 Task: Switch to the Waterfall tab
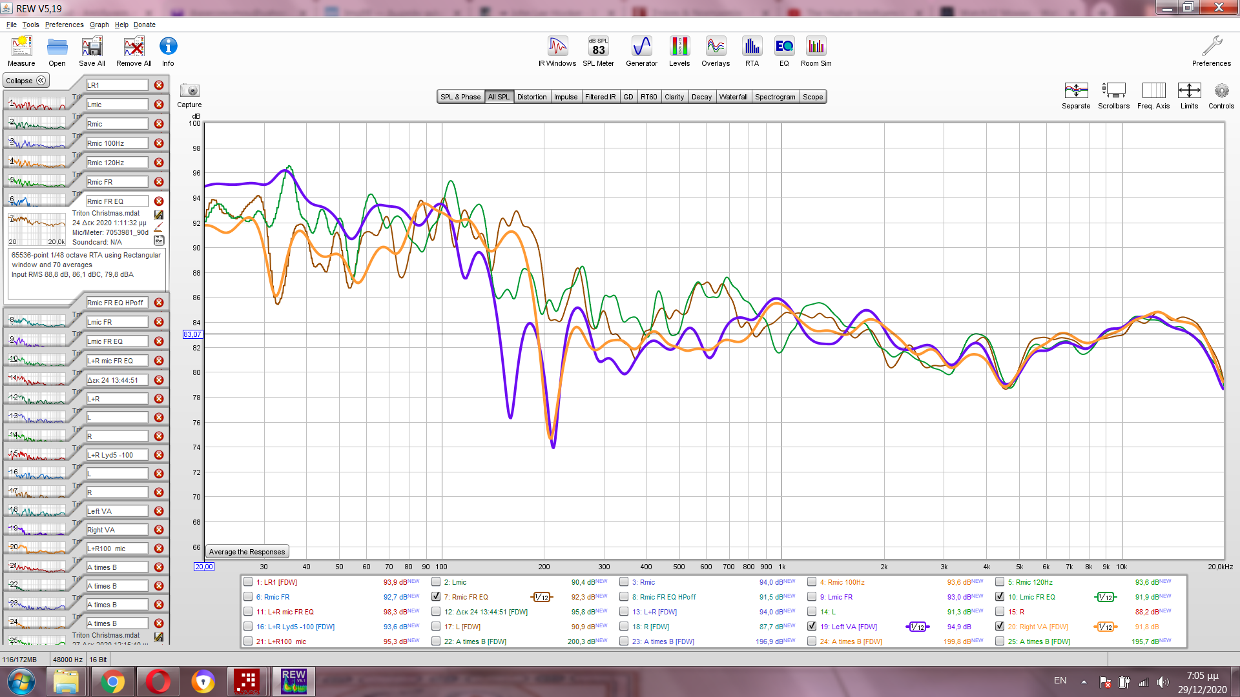pos(733,97)
